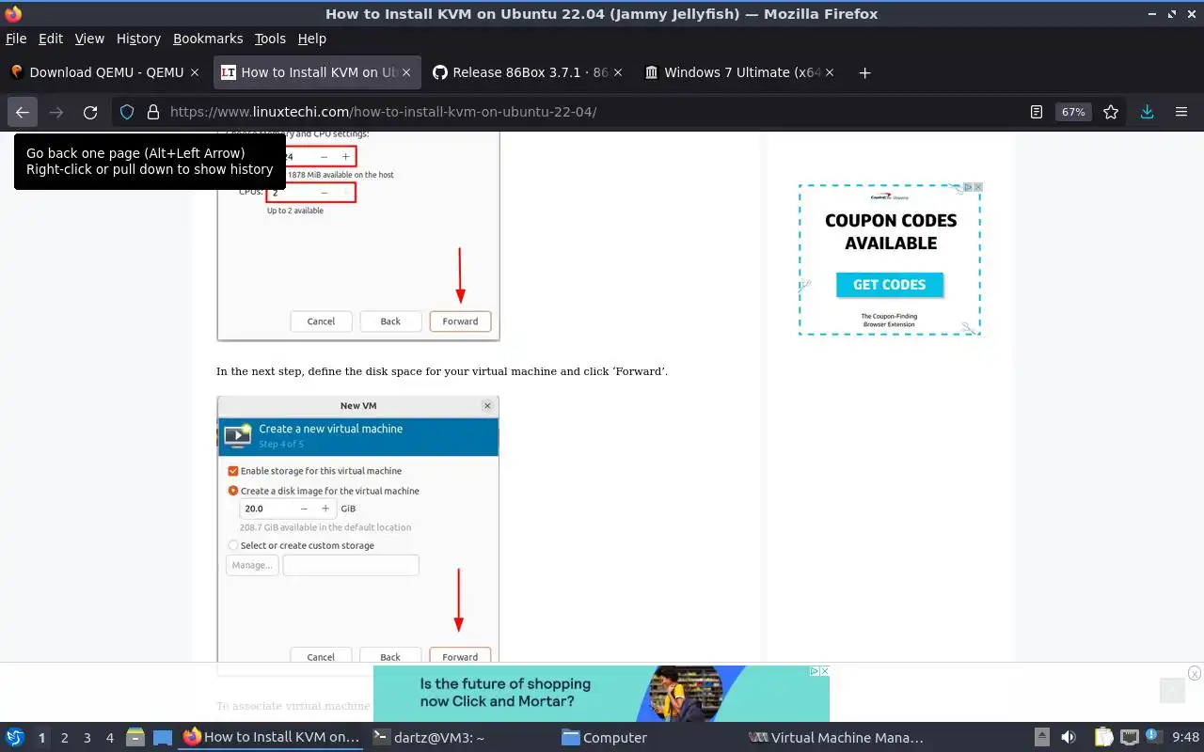Image resolution: width=1204 pixels, height=752 pixels.
Task: Click Back in the upper memory/CPU dialog image
Action: coord(390,321)
